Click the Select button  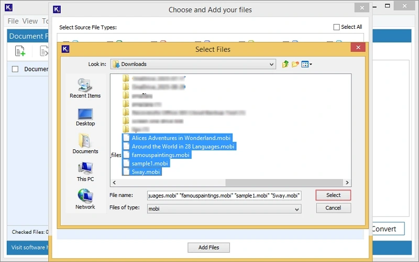[x=333, y=195]
